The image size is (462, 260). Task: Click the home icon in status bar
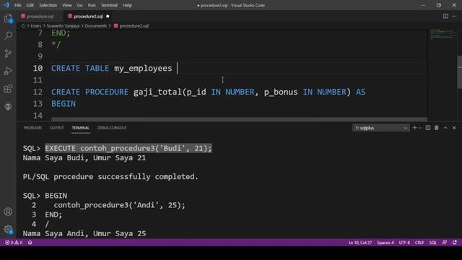point(30,243)
